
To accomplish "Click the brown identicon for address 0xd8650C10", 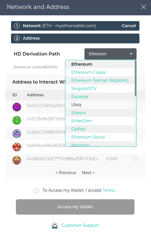I will pos(17,160).
